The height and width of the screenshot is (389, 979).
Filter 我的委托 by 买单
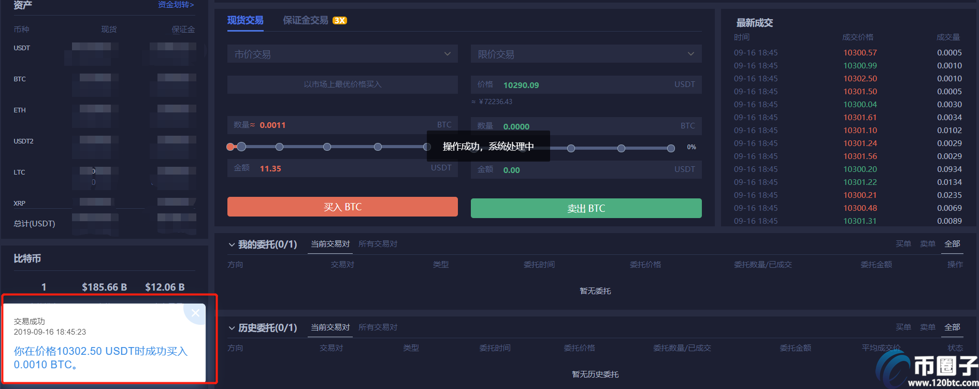903,244
